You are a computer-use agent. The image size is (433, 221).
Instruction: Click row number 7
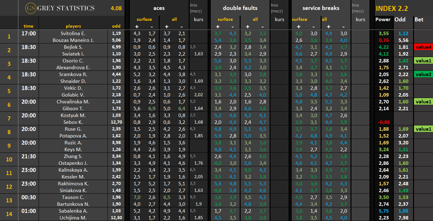[x=9, y=119]
